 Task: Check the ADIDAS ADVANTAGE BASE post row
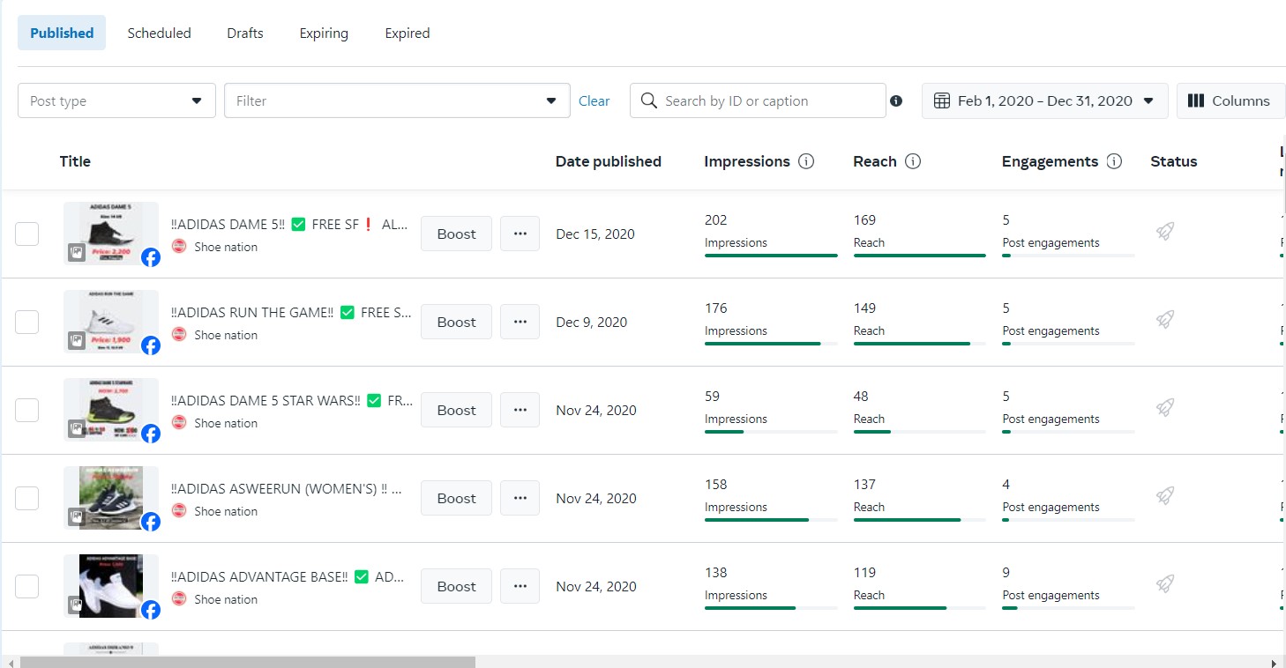(27, 586)
